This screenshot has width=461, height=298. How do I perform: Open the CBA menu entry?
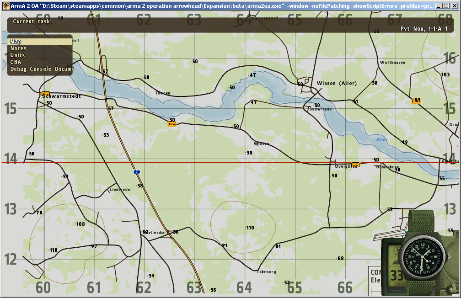(x=40, y=62)
